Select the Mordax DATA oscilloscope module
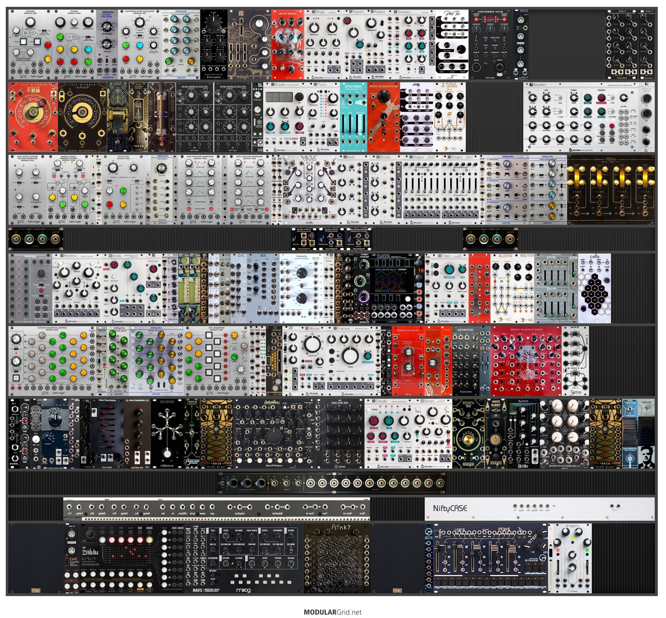This screenshot has height=618, width=666. (392, 288)
